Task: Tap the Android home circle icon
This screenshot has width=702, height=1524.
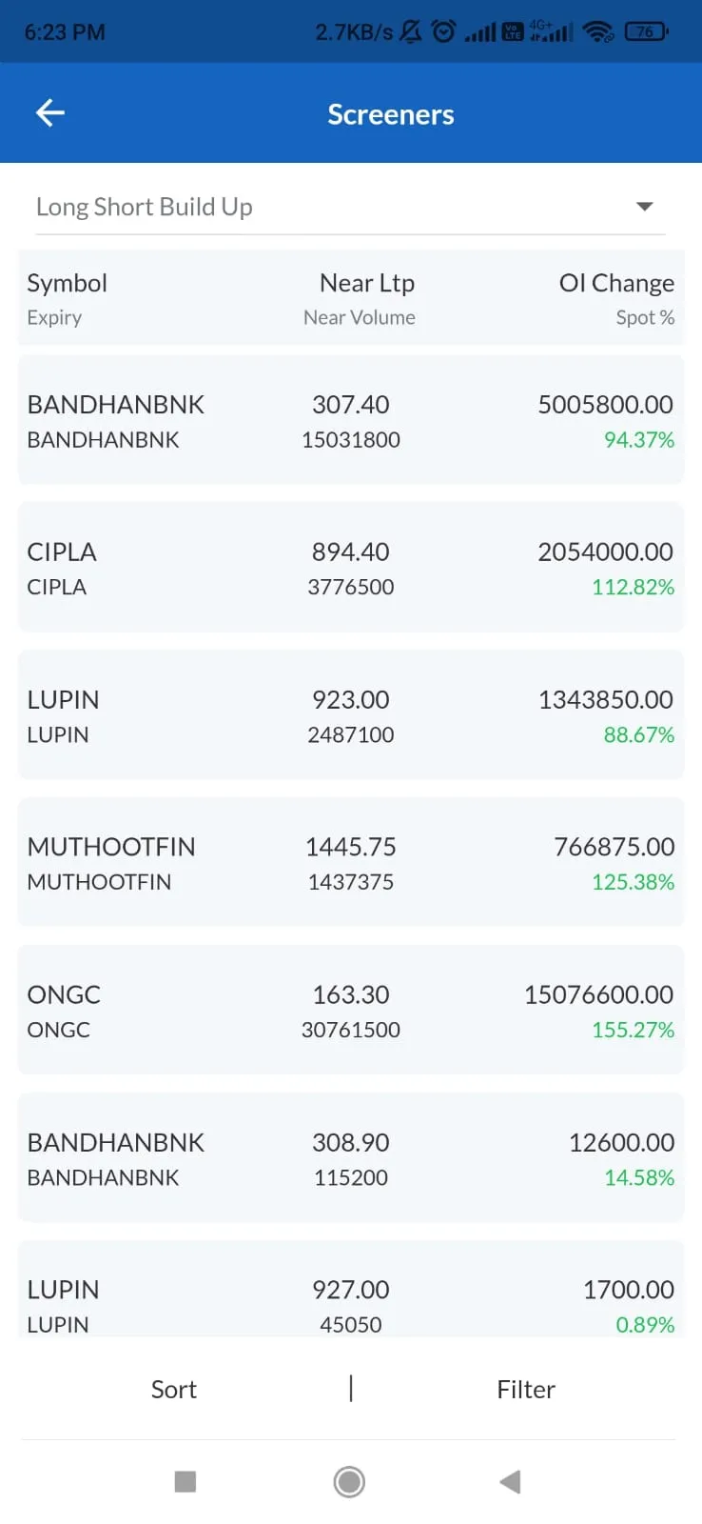Action: tap(349, 1481)
